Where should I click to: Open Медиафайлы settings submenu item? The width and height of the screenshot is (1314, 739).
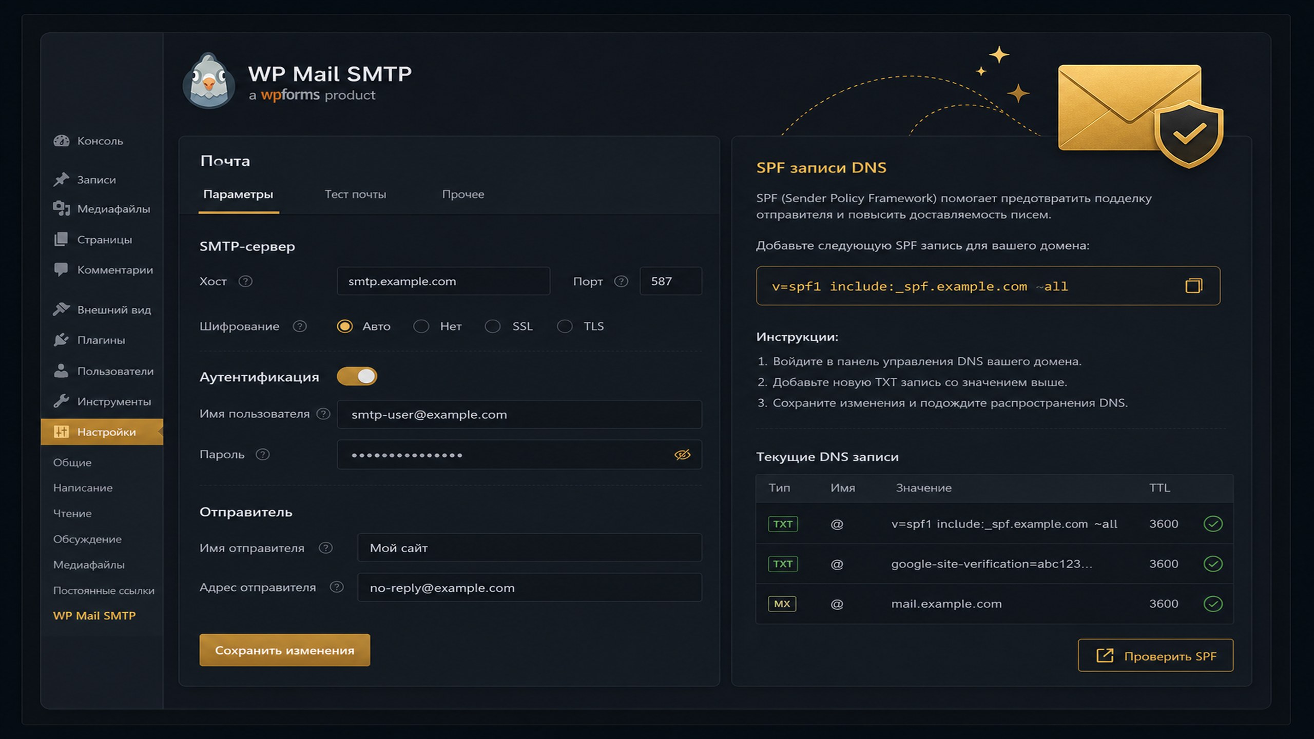[89, 565]
